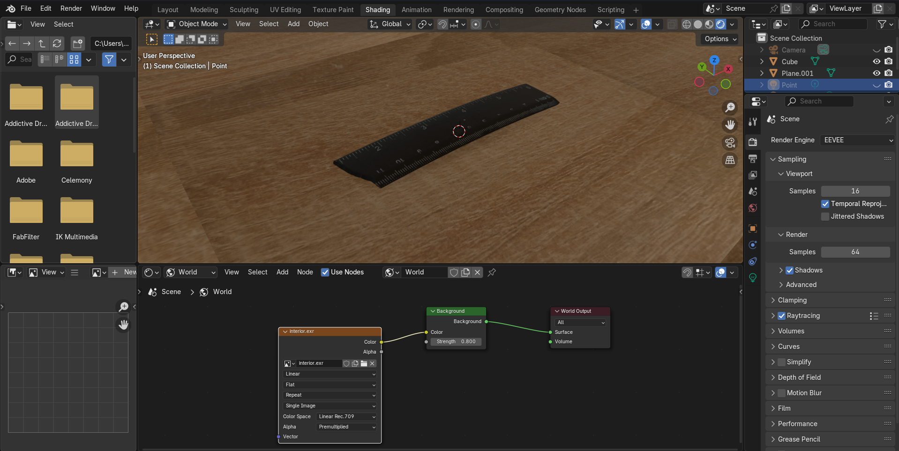Unlink the World datablock with X
Image resolution: width=899 pixels, height=451 pixels.
[x=477, y=272]
